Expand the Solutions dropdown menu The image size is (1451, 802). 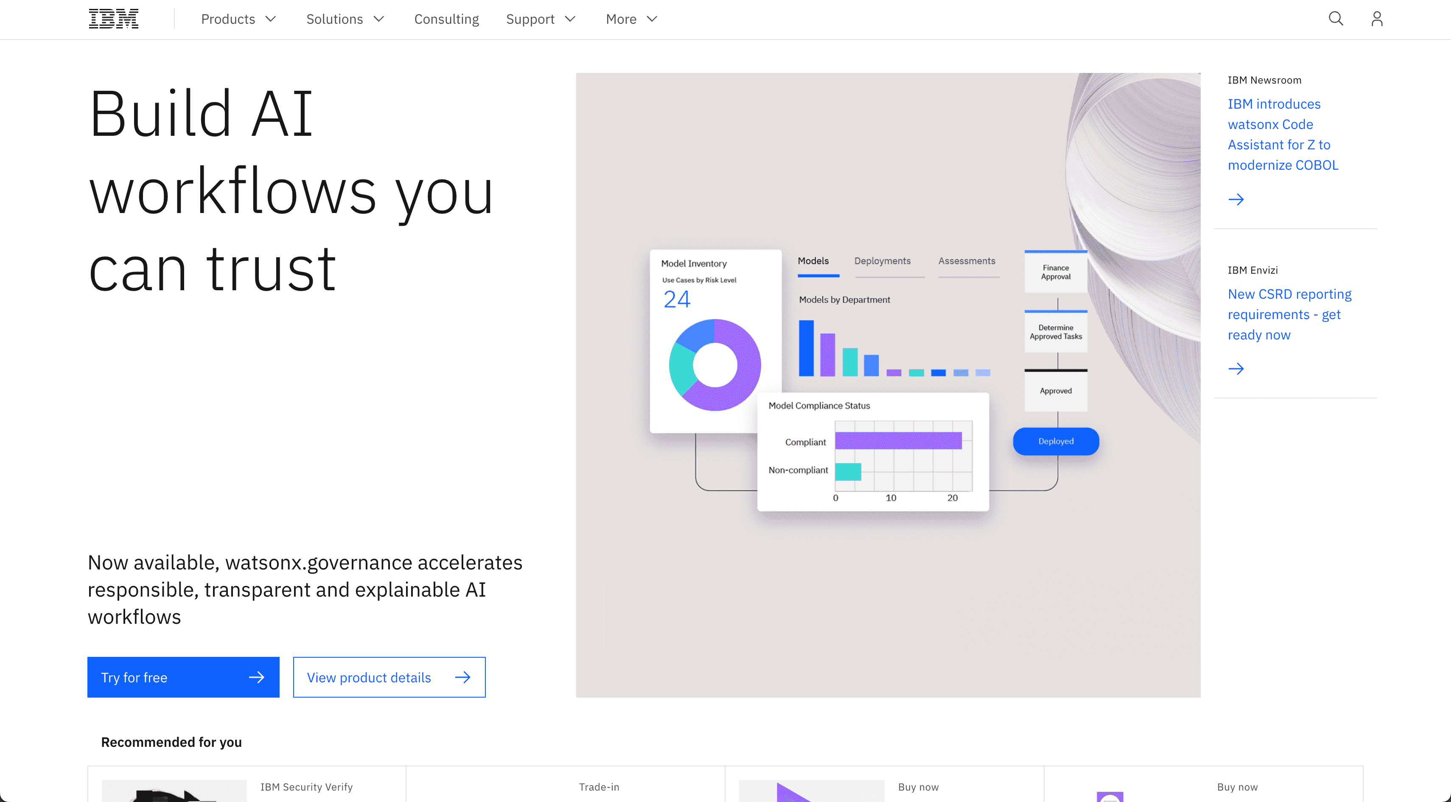345,19
